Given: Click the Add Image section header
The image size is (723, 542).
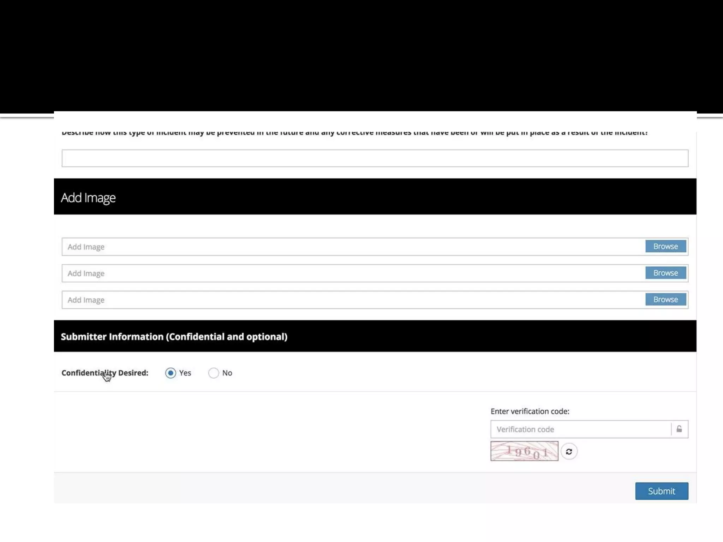Looking at the screenshot, I should coord(88,197).
